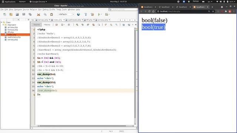Image resolution: width=237 pixels, height=133 pixels.
Task: Click the site info icon in address bar
Action: click(x=158, y=11)
